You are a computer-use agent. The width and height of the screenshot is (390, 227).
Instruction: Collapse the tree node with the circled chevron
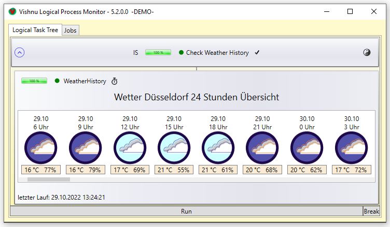(x=20, y=52)
